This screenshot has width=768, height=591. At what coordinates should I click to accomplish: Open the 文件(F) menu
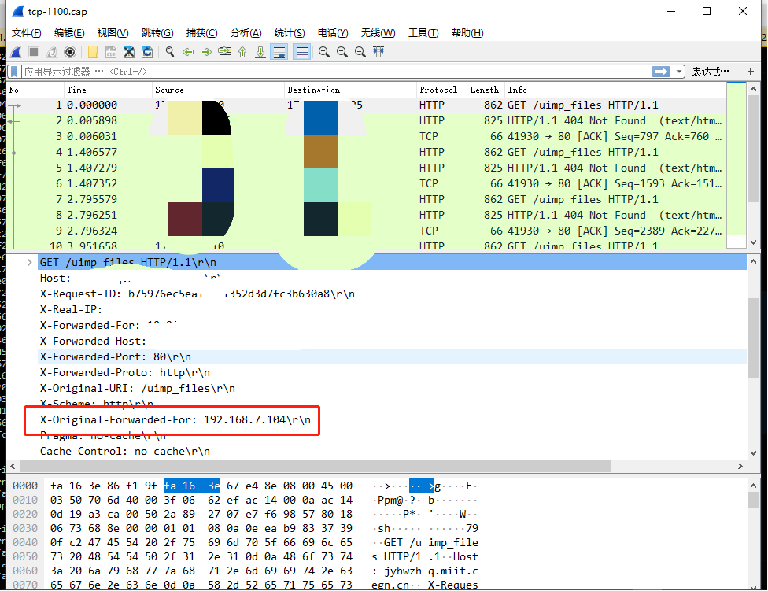(x=27, y=33)
